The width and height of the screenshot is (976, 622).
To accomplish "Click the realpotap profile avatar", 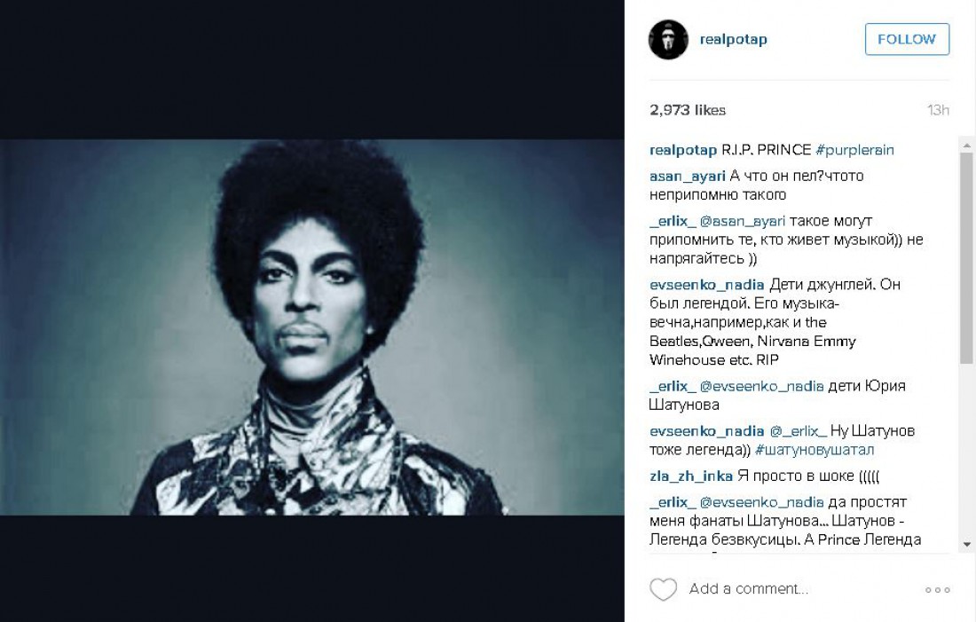I will [x=668, y=39].
